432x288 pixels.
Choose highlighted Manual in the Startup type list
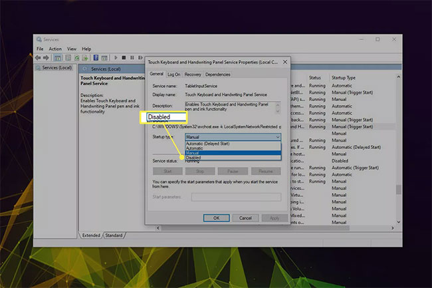click(x=233, y=153)
